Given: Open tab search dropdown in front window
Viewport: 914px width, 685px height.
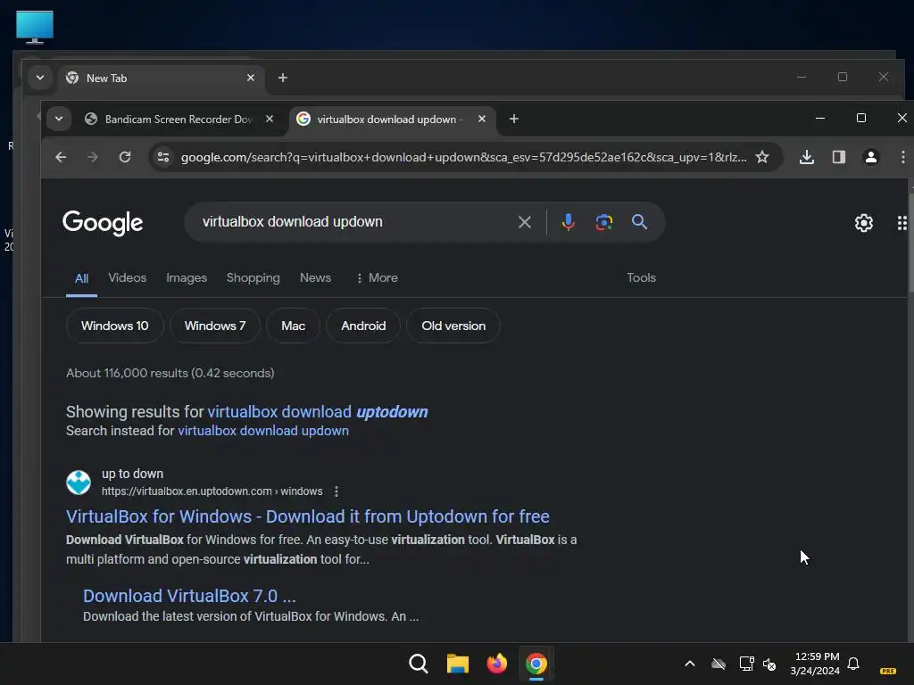Looking at the screenshot, I should (x=59, y=119).
